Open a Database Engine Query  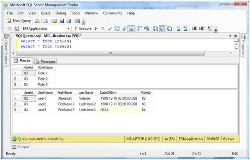click(x=37, y=21)
